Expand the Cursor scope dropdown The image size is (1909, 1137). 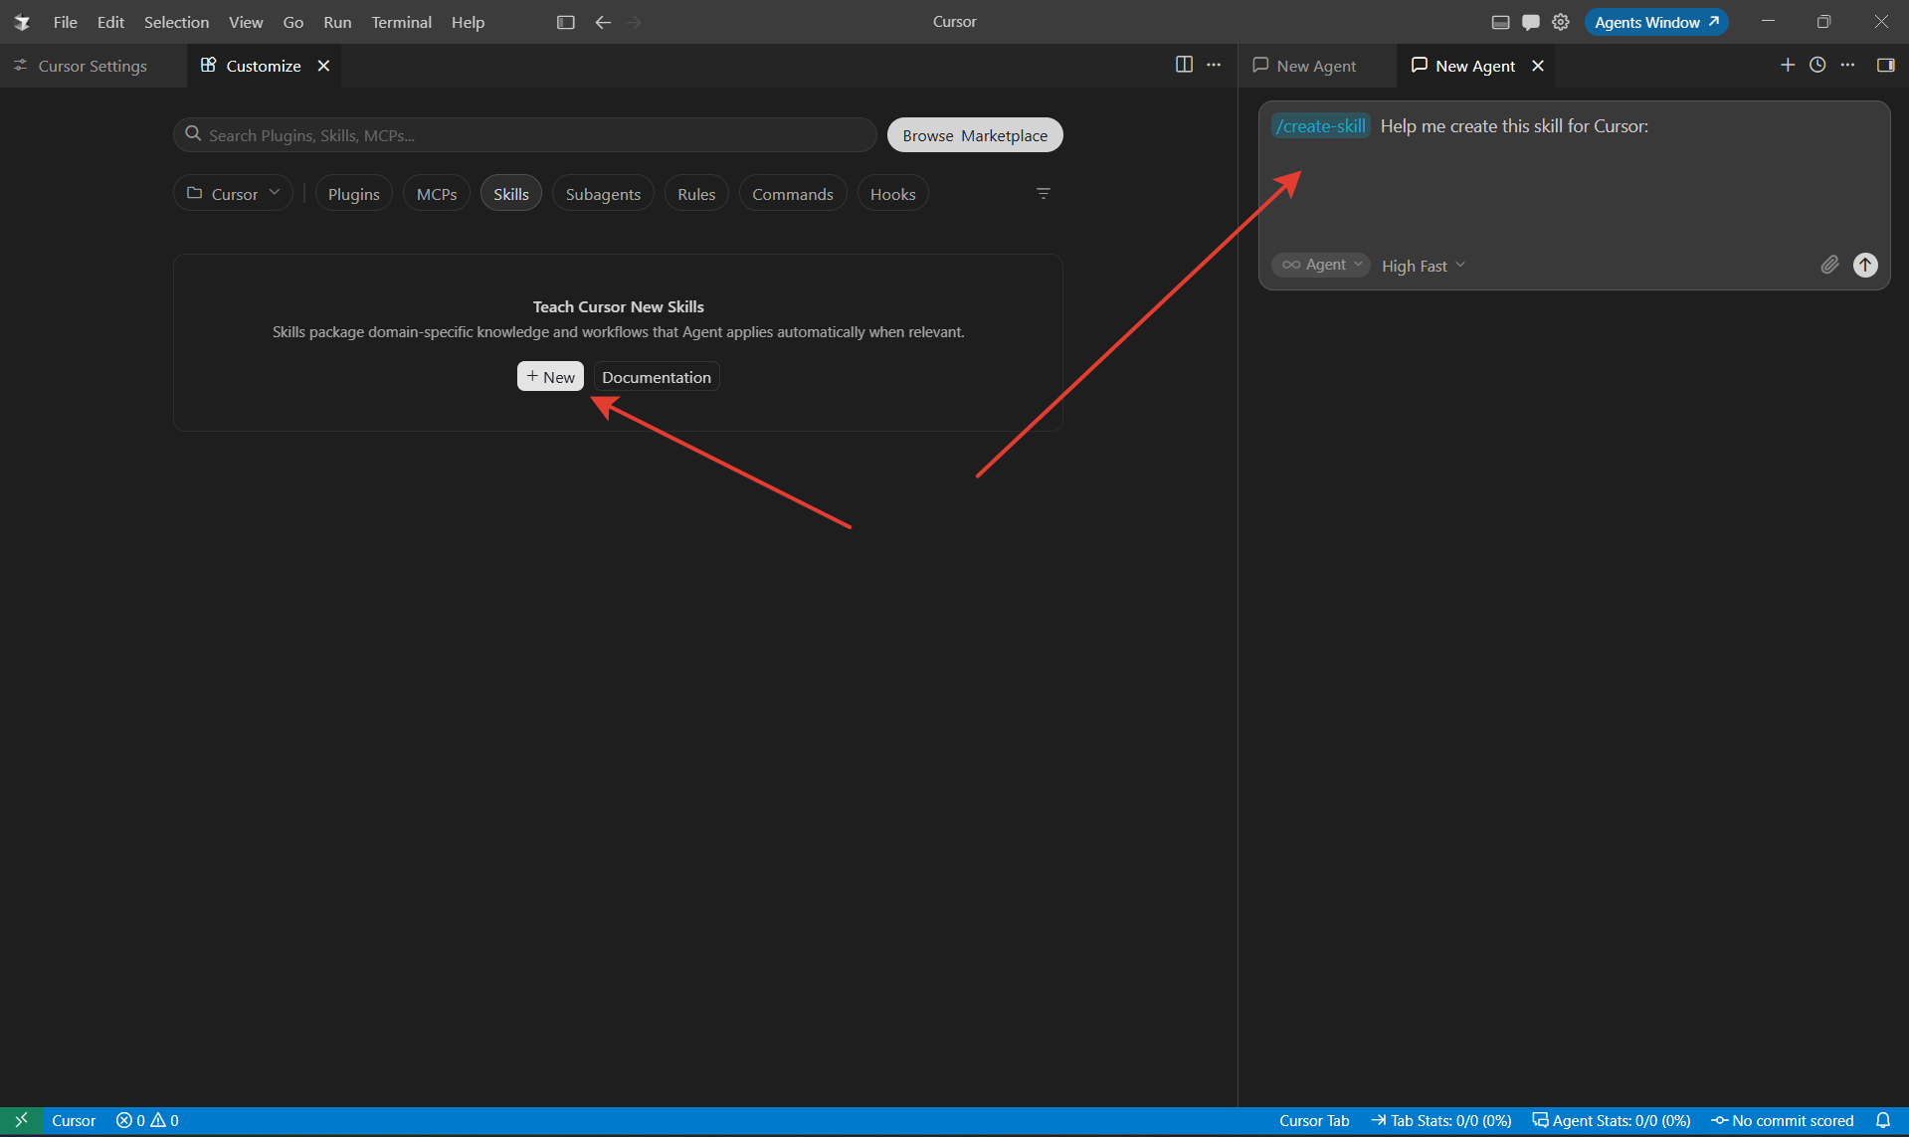click(x=234, y=194)
